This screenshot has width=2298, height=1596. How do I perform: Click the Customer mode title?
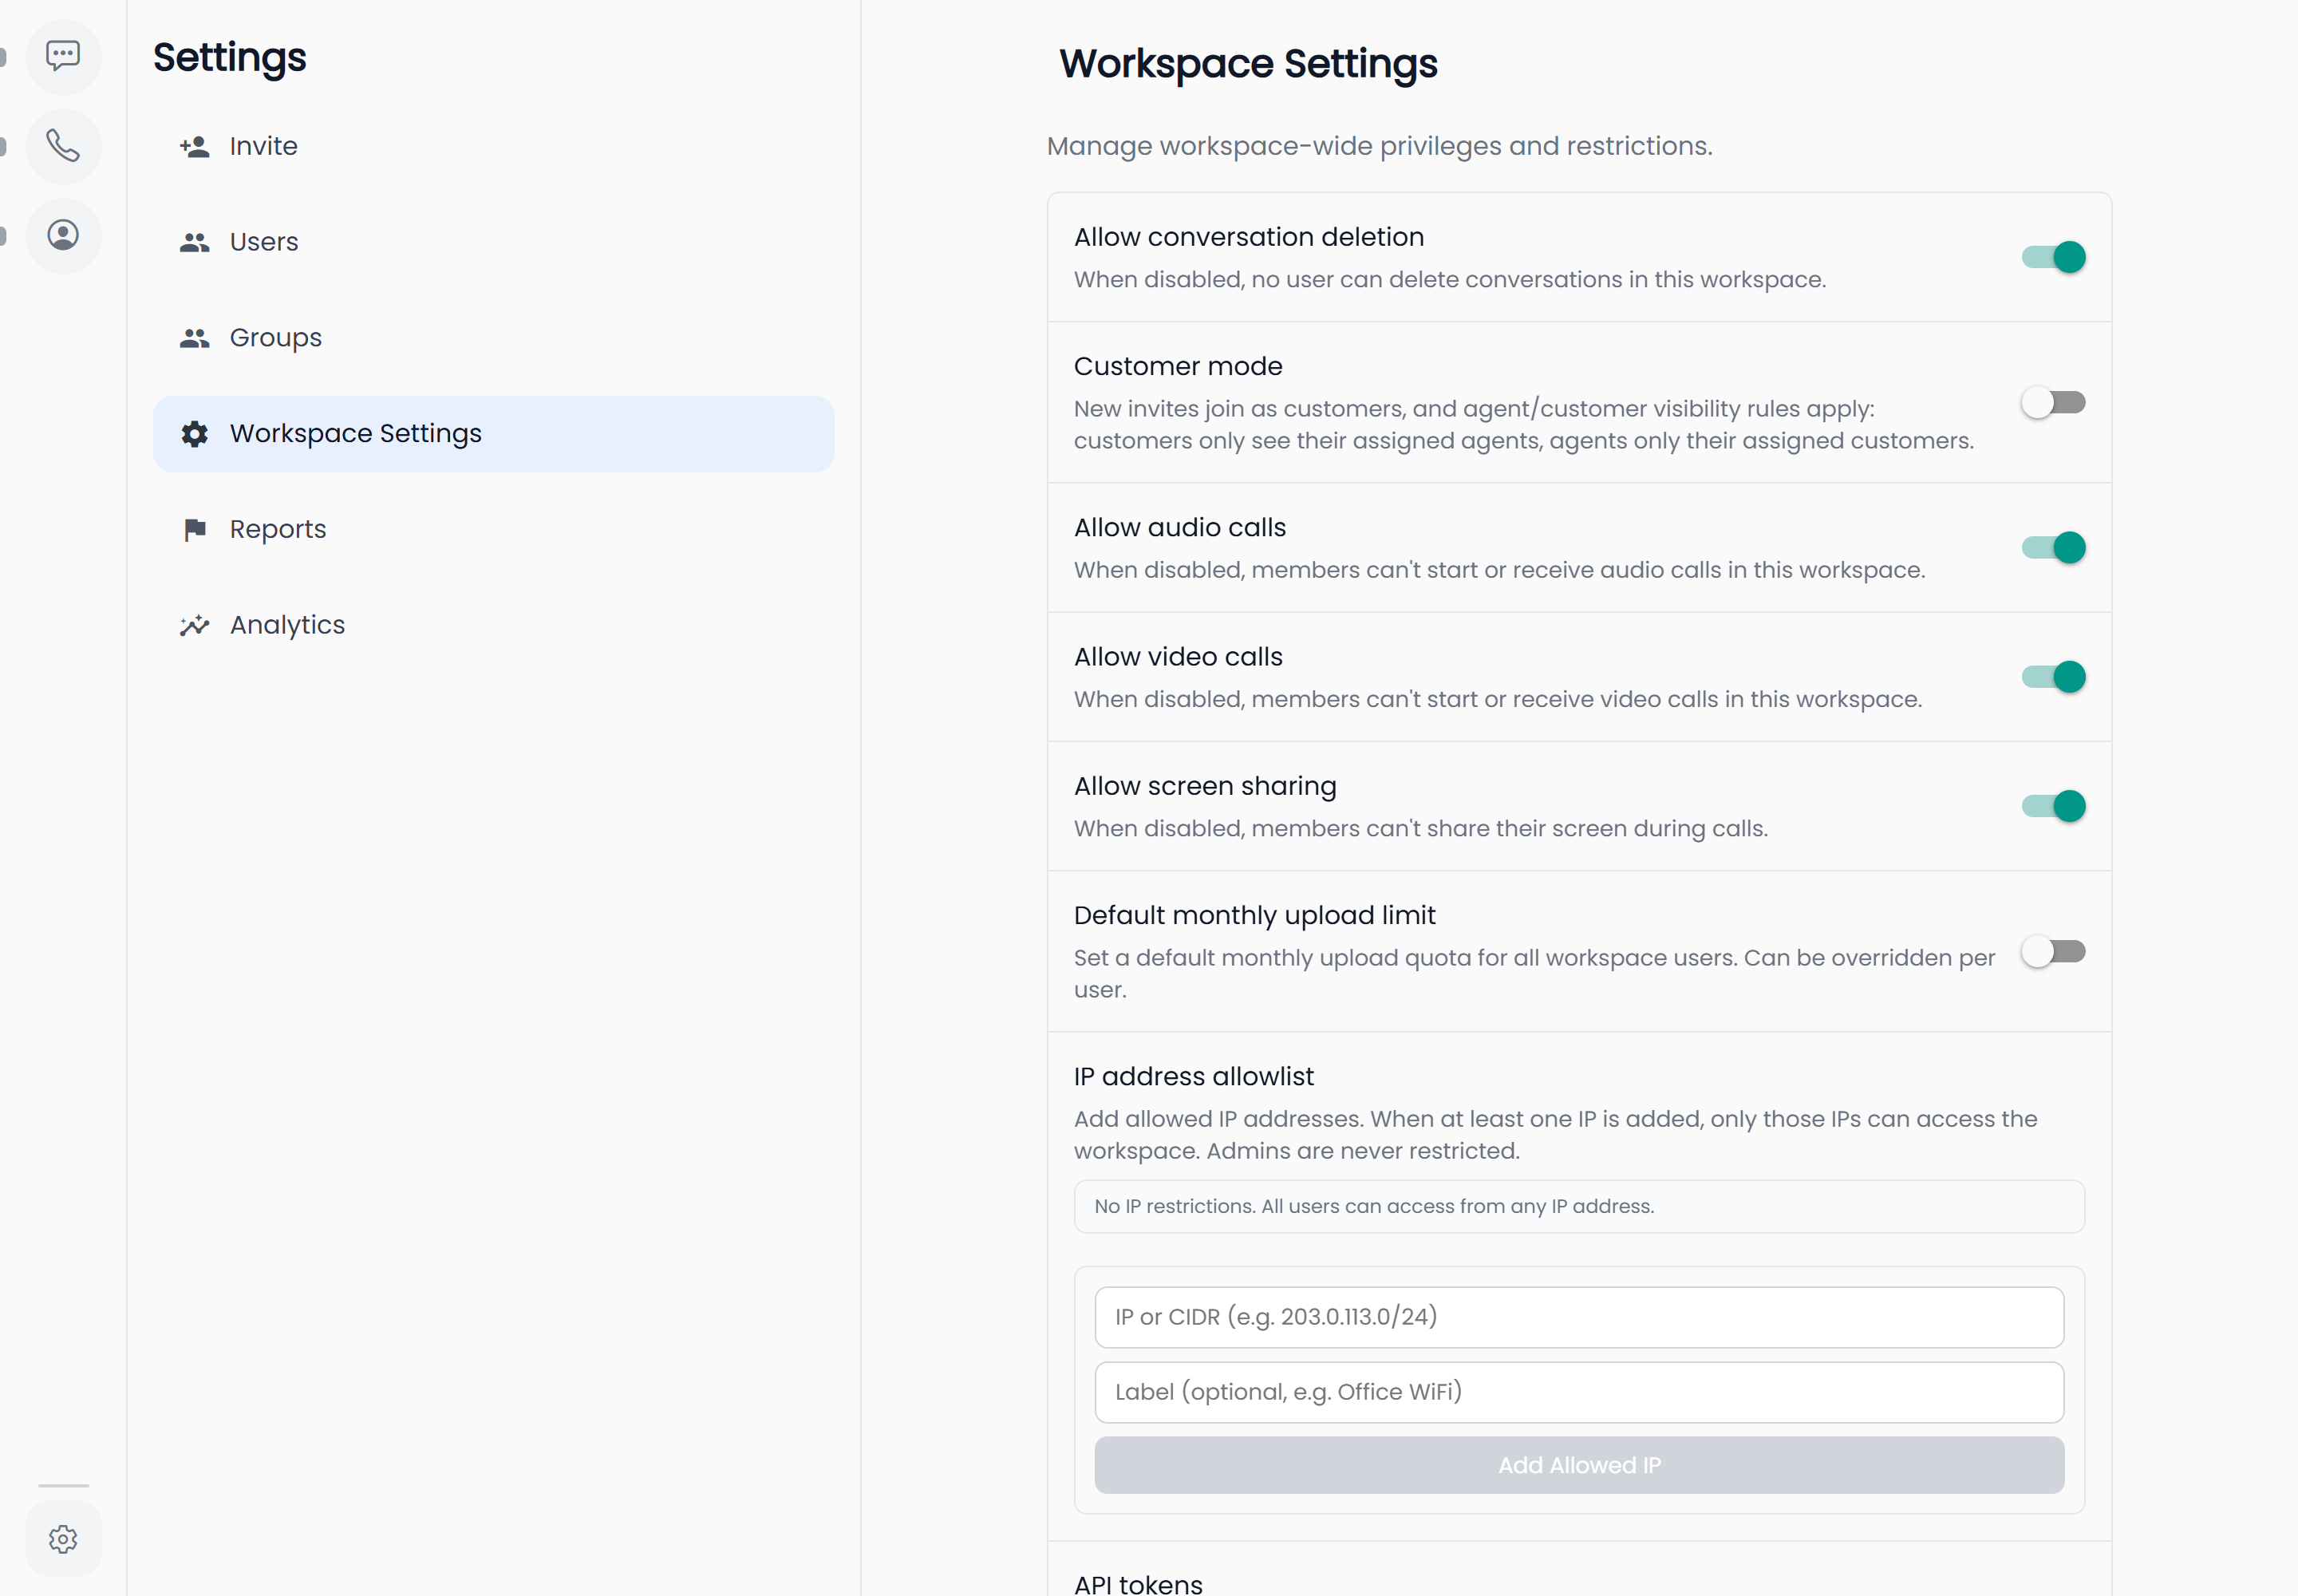click(1178, 367)
